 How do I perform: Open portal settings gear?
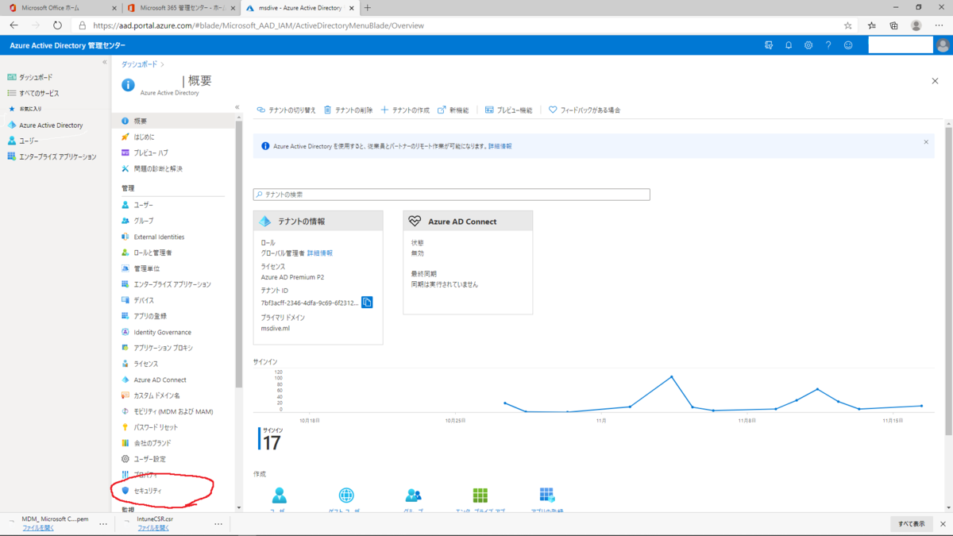808,45
